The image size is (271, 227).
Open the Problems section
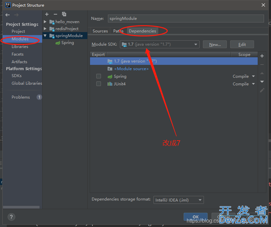tap(21, 97)
